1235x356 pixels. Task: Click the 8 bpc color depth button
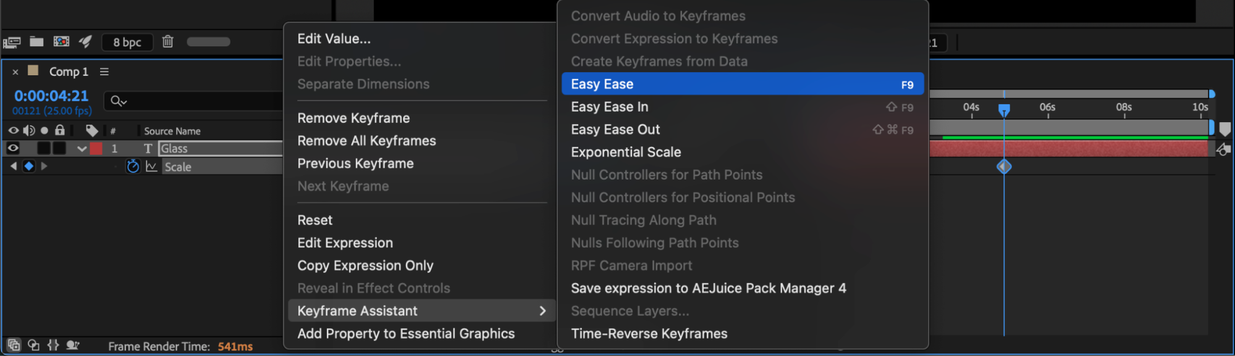coord(127,42)
